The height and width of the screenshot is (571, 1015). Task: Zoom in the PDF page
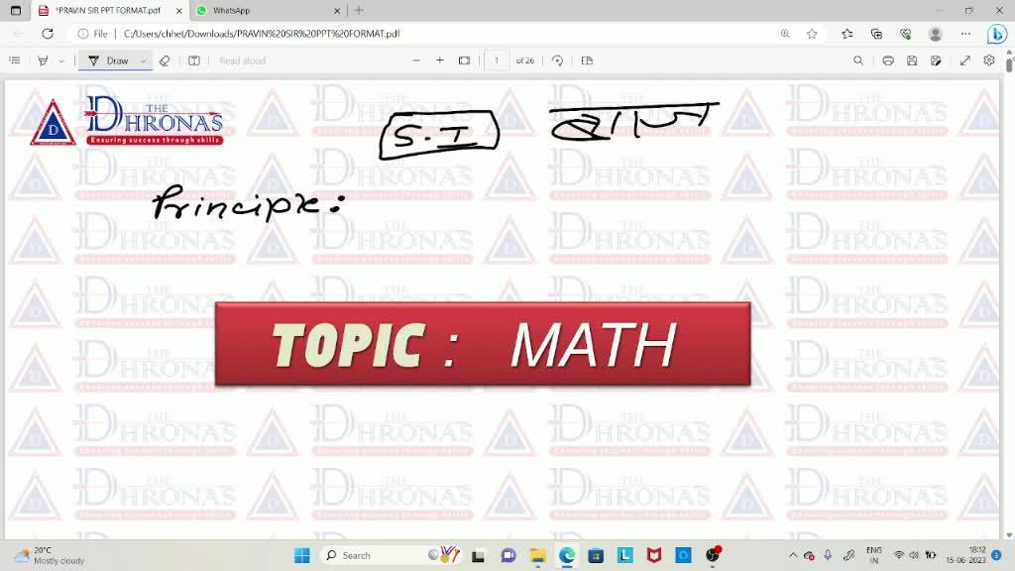pos(440,60)
